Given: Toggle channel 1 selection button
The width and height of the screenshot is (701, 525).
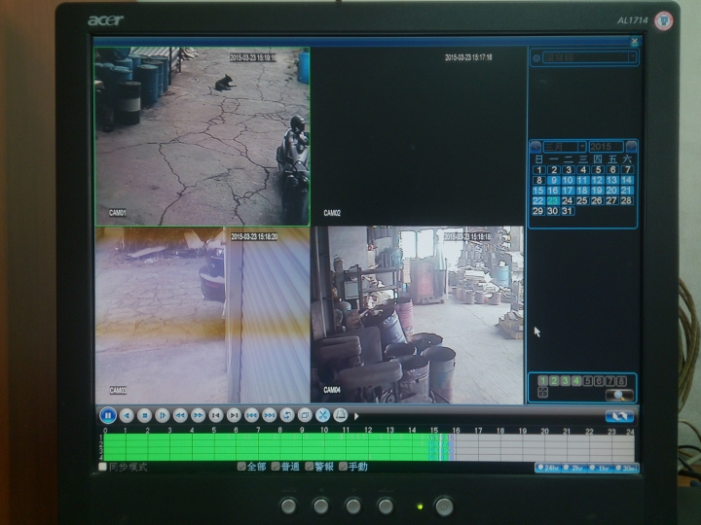Looking at the screenshot, I should point(542,381).
